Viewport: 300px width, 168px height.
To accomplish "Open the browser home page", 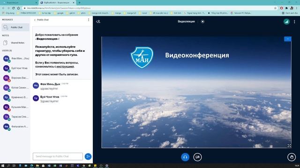I will (18, 8).
